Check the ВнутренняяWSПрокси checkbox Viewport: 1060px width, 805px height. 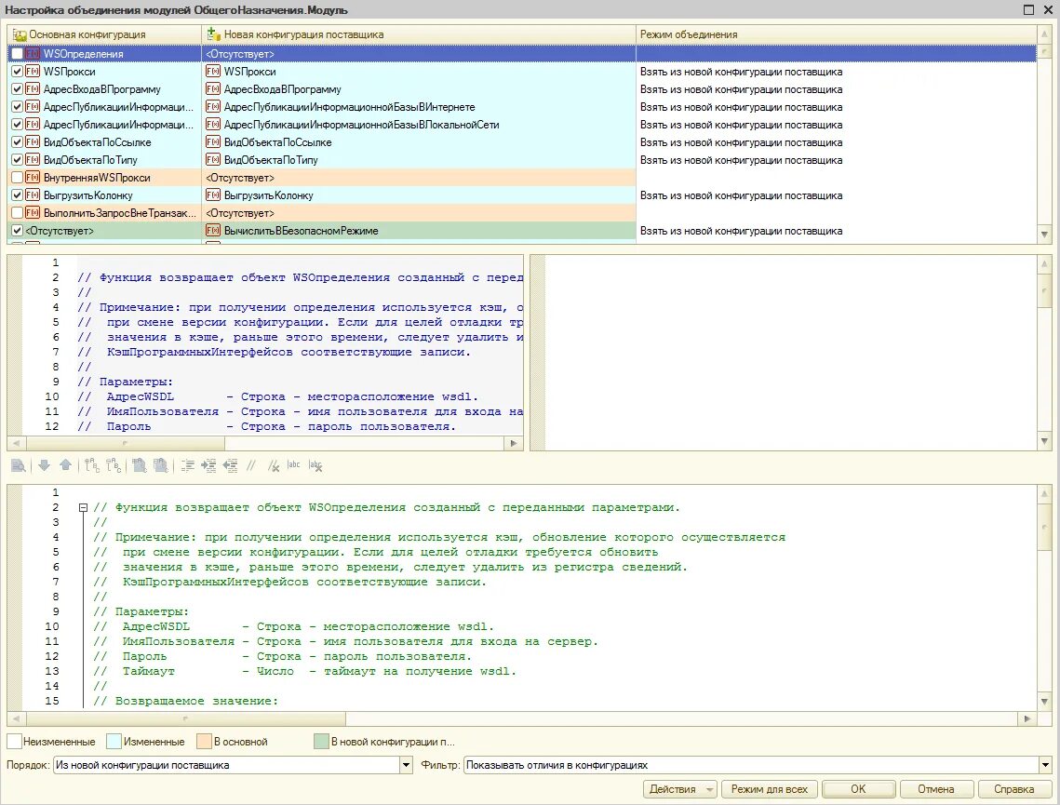pos(17,177)
